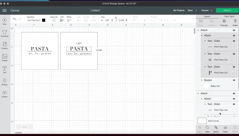
Task: Switch to the Color Sync tab
Action: point(229,16)
